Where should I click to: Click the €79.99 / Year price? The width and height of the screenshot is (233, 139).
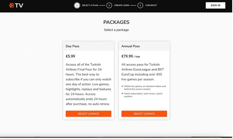coord(131,56)
